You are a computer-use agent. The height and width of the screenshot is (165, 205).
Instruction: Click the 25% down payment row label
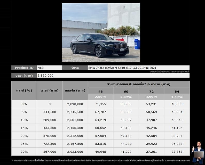click(24, 144)
